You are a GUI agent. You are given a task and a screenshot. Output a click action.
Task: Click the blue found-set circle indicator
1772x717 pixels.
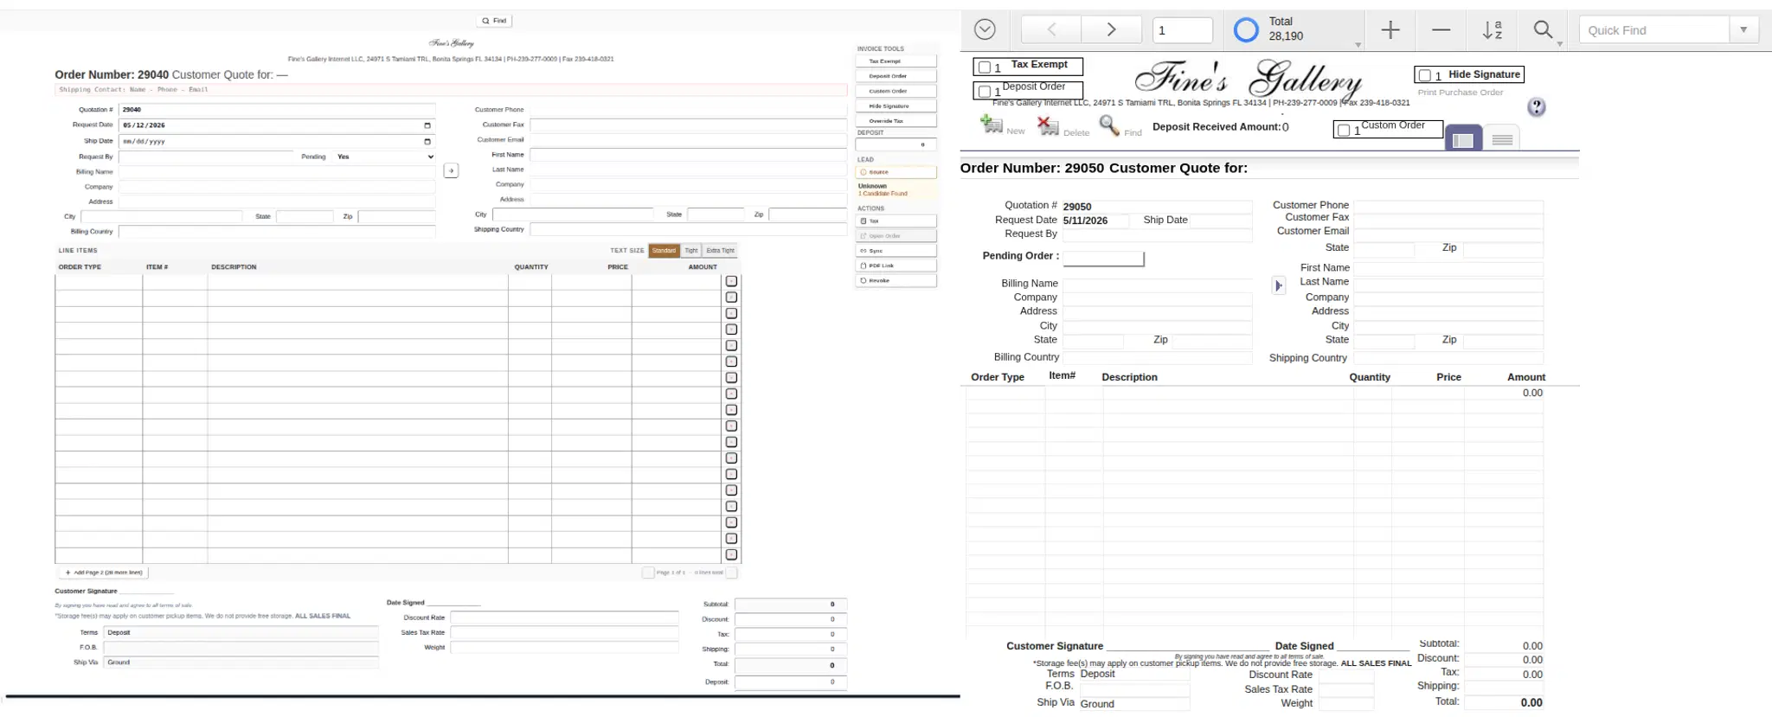[1246, 30]
